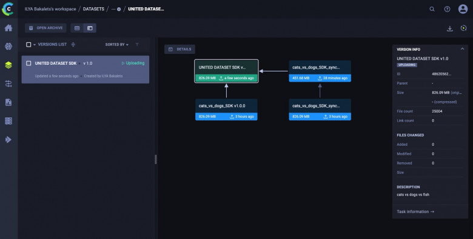Open the Pipelines sidebar icon
Viewport: 473px width, 239px height.
tap(8, 83)
